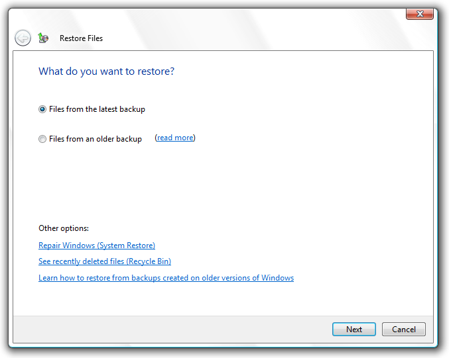
Task: Click the 'Restore Files' title text
Action: (x=81, y=38)
